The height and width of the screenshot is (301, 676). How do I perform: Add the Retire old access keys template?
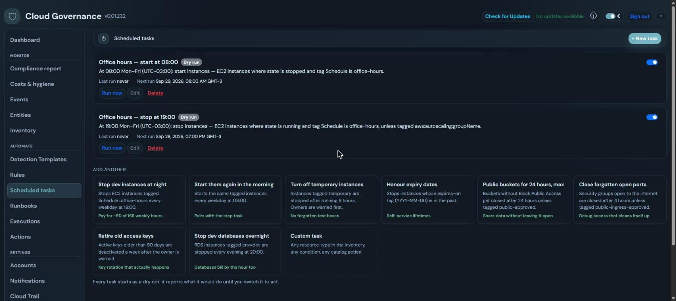(x=139, y=251)
